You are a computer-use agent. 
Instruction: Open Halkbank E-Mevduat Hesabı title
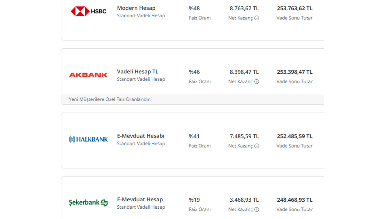click(x=141, y=136)
